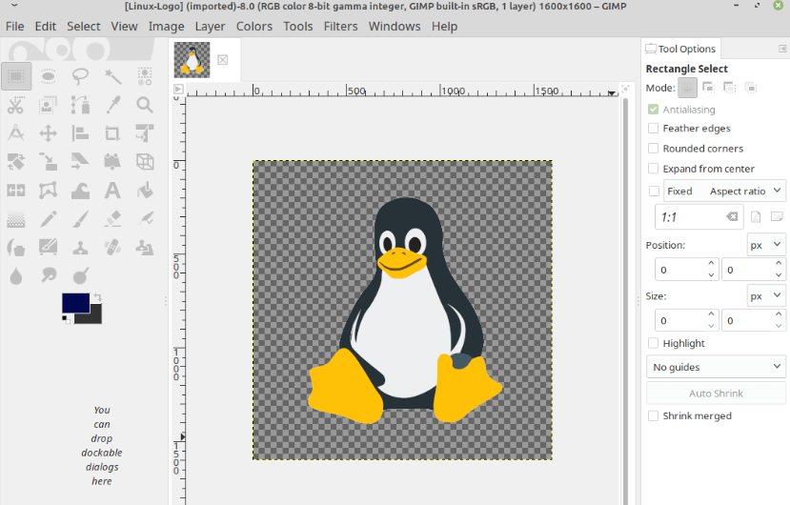
Task: Open the Fixed Aspect ratio dropdown
Action: coord(724,191)
